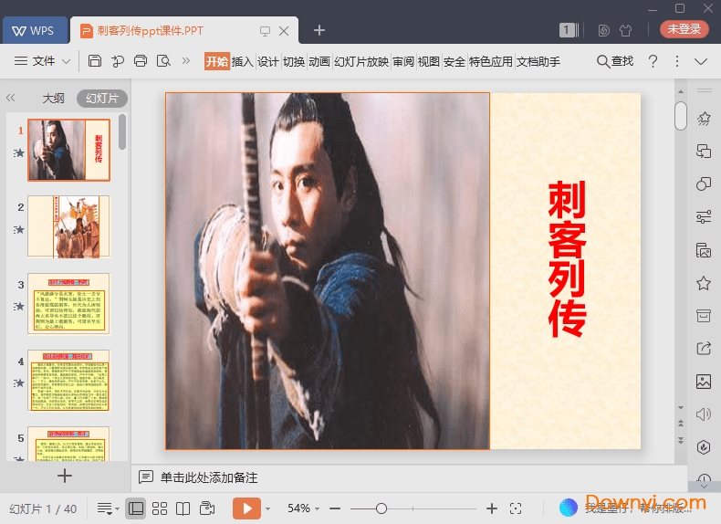The width and height of the screenshot is (721, 524).
Task: Expand the dropdown arrow next to 文件
Action: (67, 61)
